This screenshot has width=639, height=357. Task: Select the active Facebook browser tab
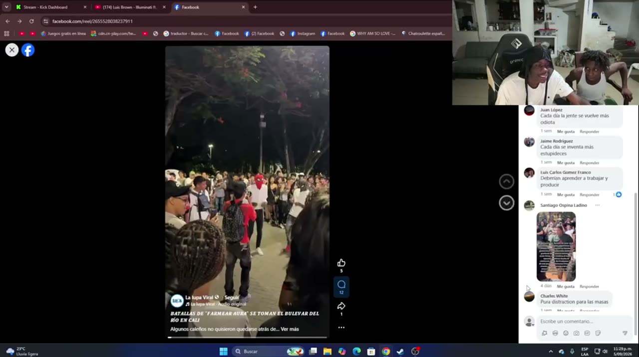(210, 7)
